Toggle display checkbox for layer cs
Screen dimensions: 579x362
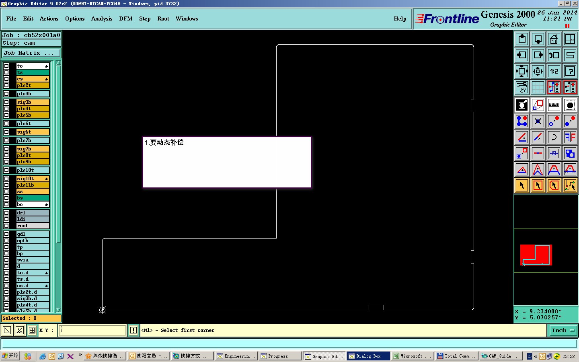[6, 79]
